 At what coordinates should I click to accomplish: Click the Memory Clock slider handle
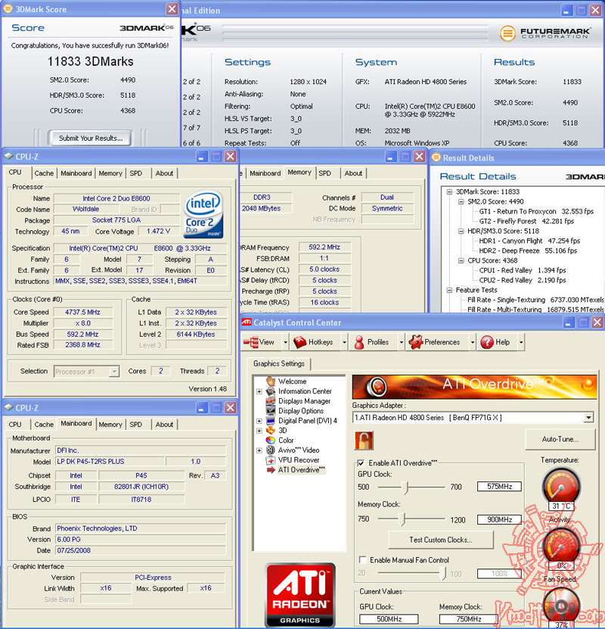(x=402, y=519)
